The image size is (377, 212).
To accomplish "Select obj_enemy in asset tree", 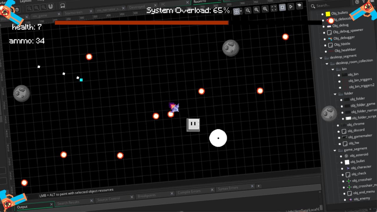I will [x=362, y=199].
